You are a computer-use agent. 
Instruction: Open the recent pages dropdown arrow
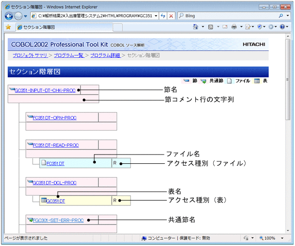[x=25, y=16]
